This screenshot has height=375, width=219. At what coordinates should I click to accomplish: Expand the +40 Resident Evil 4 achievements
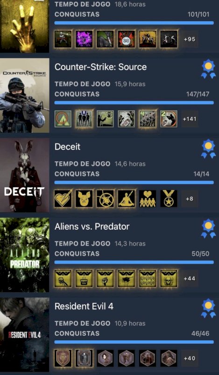(190, 358)
